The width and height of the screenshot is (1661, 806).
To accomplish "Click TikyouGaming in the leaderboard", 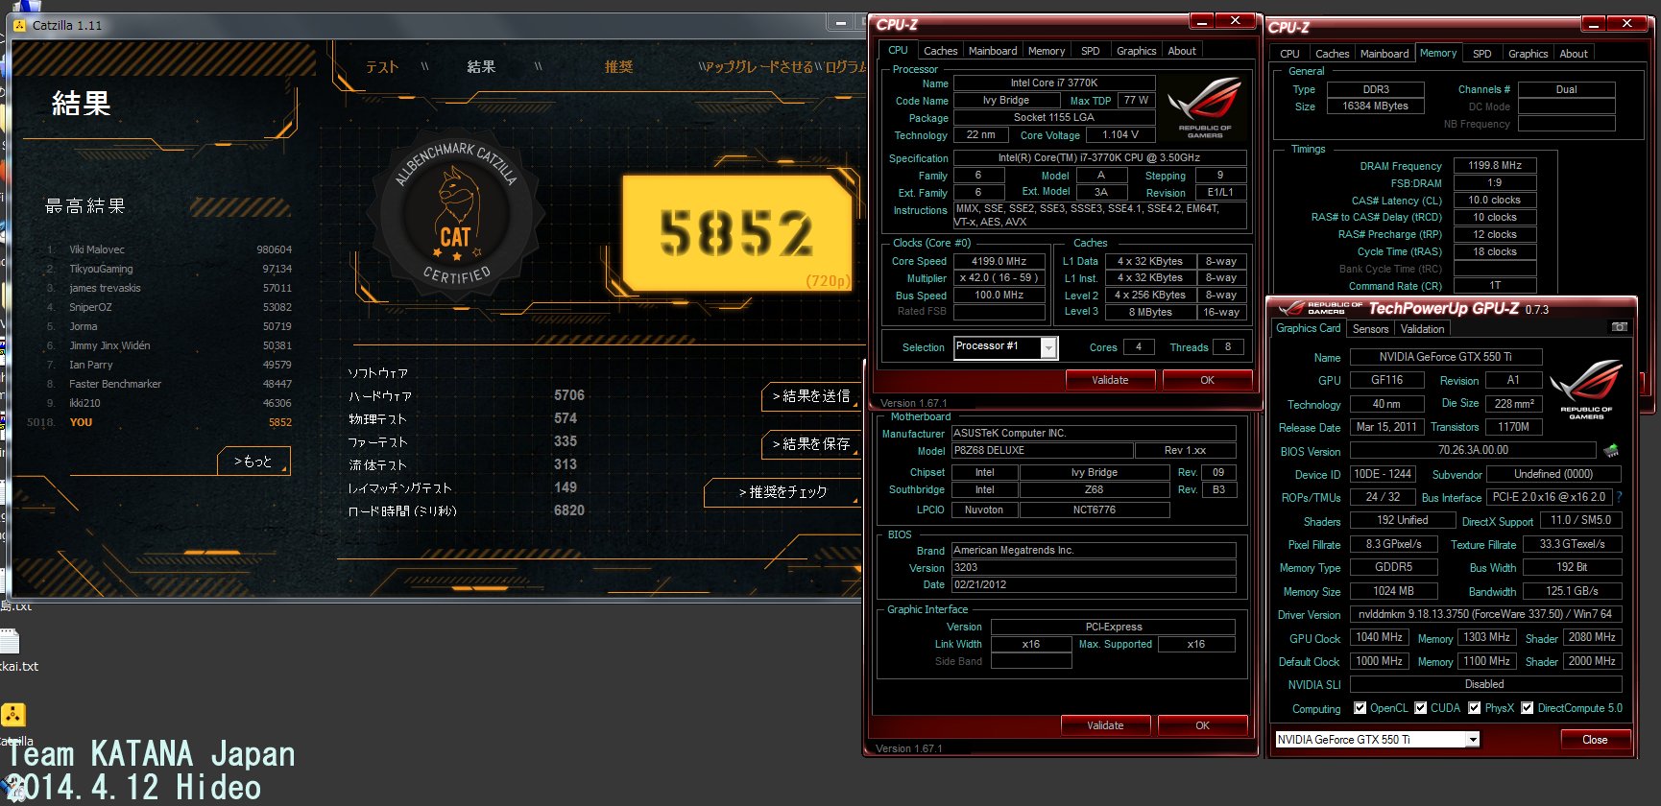I will pos(101,269).
